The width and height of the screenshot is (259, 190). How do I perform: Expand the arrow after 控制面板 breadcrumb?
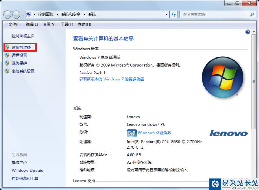coord(57,14)
